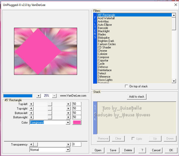
Task: Click the Top-right slider left arrow
Action: point(31,108)
